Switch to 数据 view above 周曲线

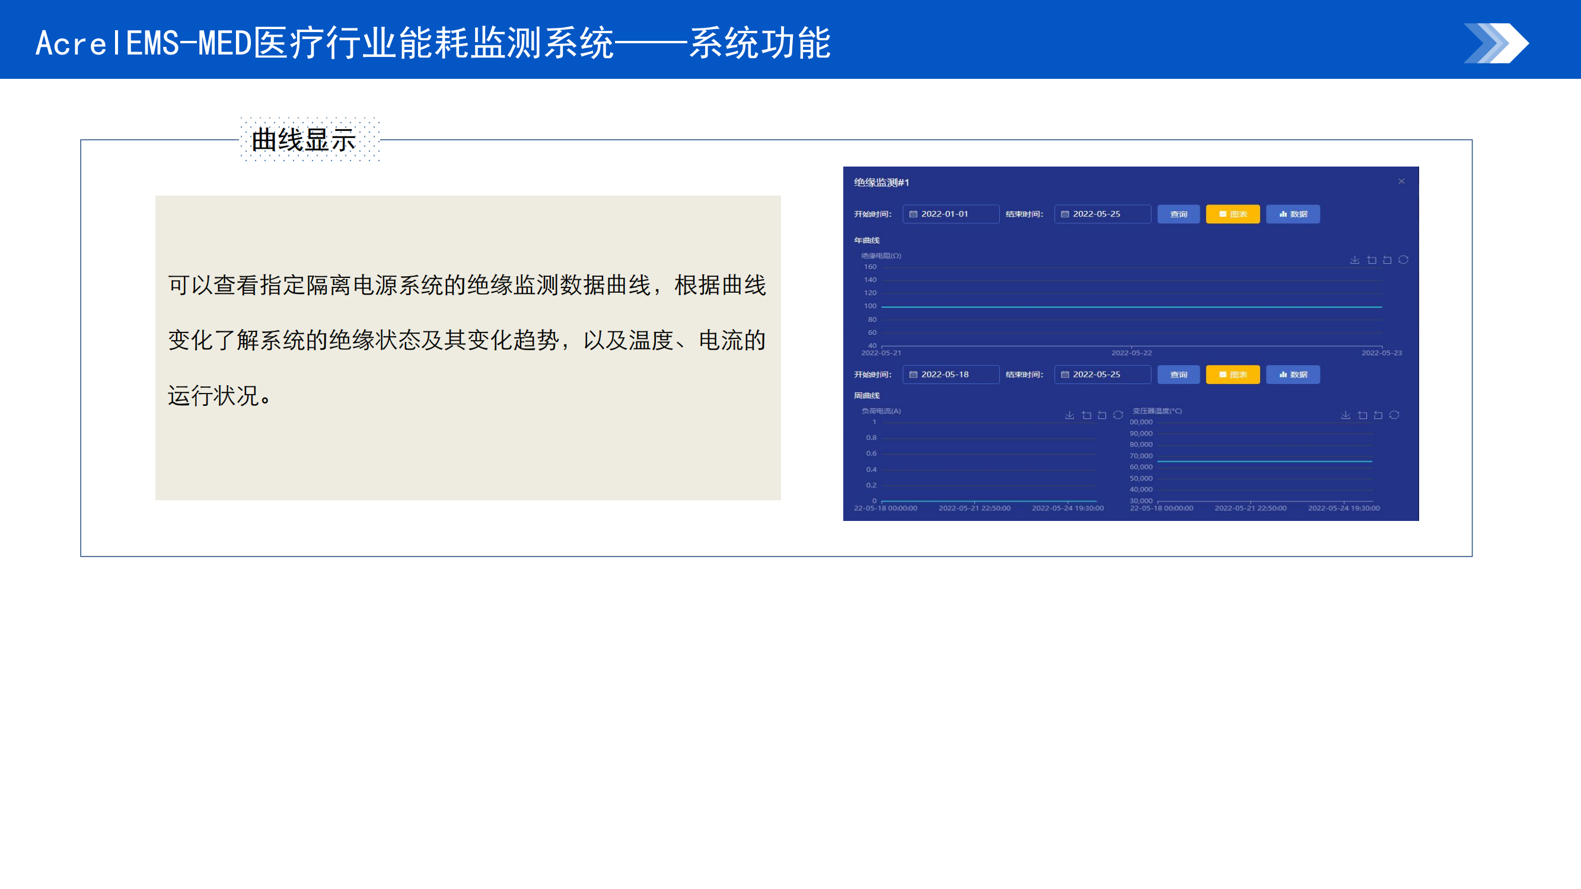(x=1293, y=374)
